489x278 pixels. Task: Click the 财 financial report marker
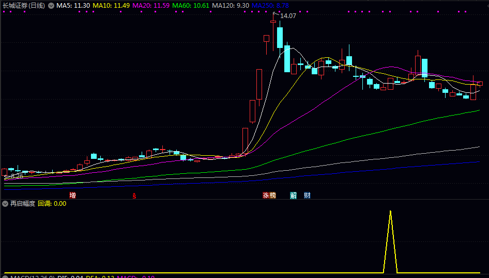coord(307,195)
